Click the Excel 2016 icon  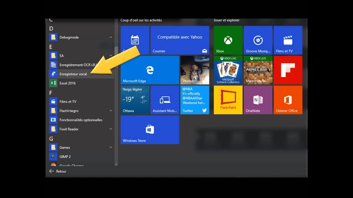[53, 83]
